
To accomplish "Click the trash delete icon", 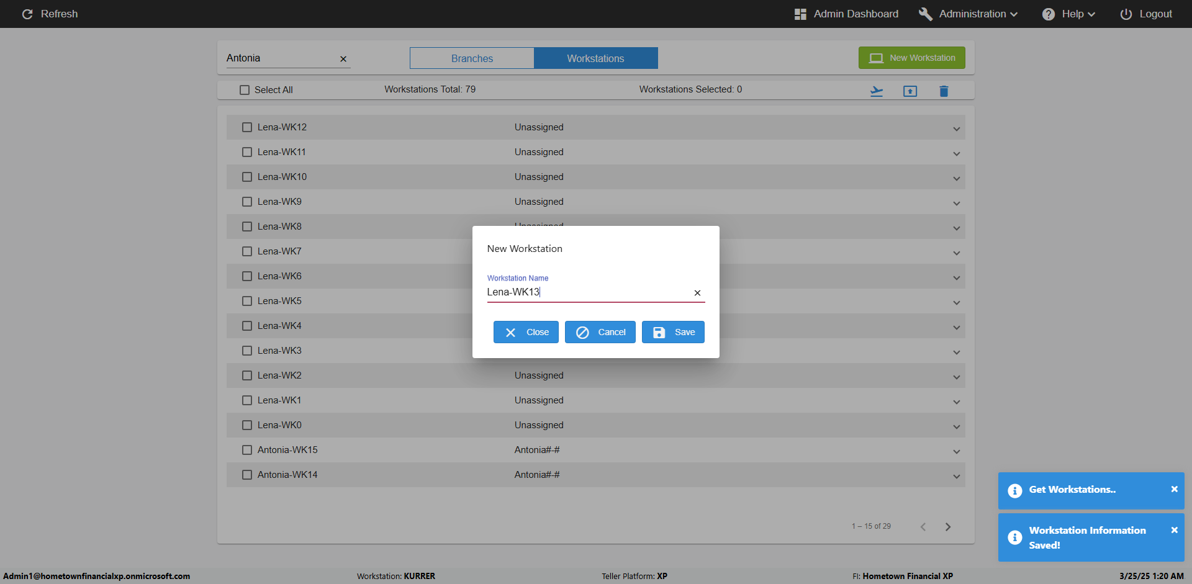I will tap(944, 91).
